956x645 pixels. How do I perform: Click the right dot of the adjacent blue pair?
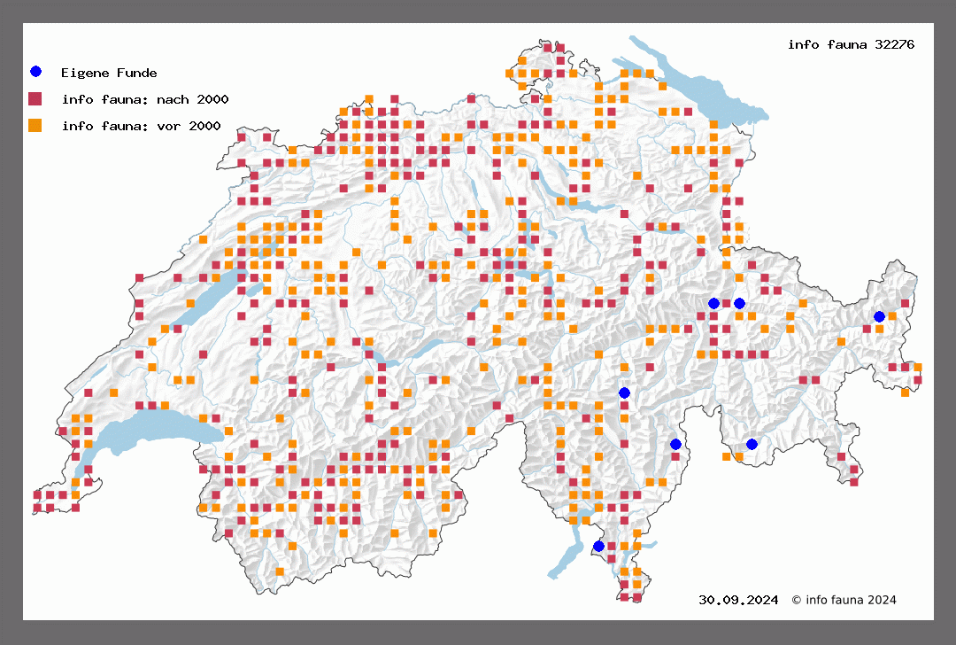point(739,303)
